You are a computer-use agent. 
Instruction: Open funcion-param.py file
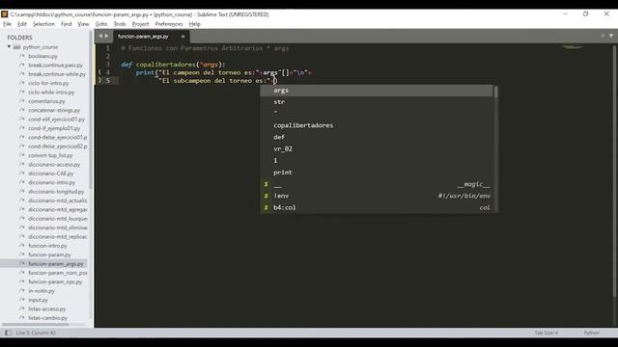[x=49, y=254]
